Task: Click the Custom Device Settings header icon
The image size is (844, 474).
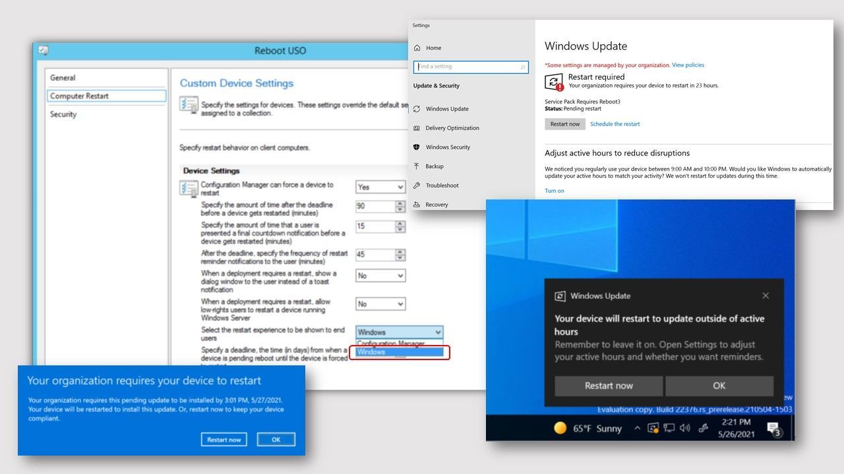Action: 189,105
